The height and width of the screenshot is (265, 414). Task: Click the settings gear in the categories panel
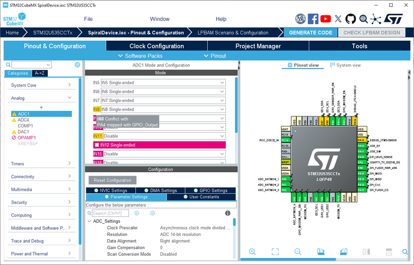point(77,65)
